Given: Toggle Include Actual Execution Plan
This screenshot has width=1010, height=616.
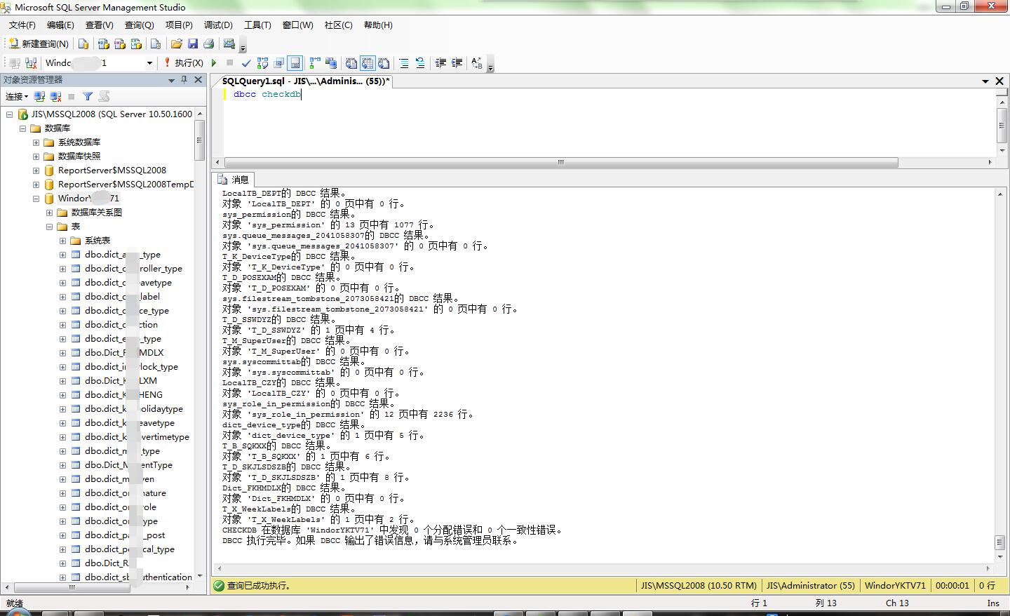Looking at the screenshot, I should 315,63.
